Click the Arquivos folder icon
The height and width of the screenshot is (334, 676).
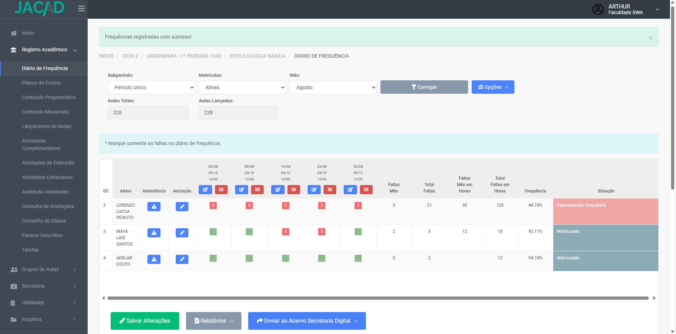pos(14,319)
